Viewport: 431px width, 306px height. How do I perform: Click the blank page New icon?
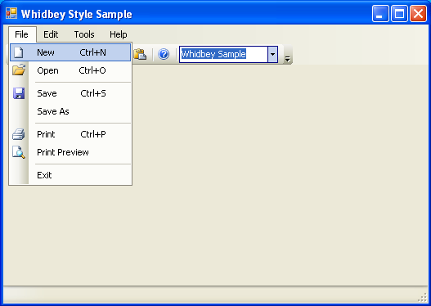19,52
